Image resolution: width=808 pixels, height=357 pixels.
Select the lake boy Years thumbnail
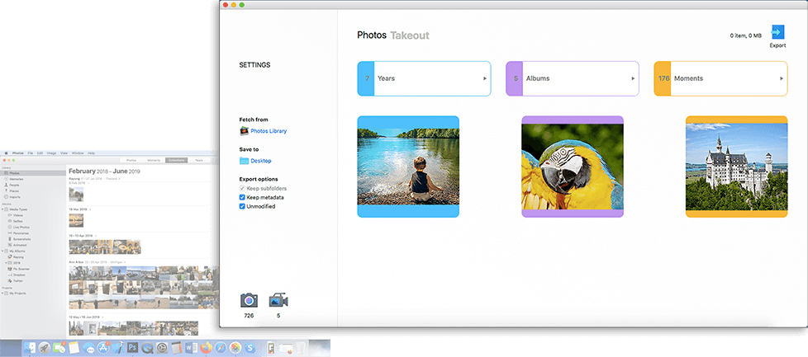click(x=408, y=167)
